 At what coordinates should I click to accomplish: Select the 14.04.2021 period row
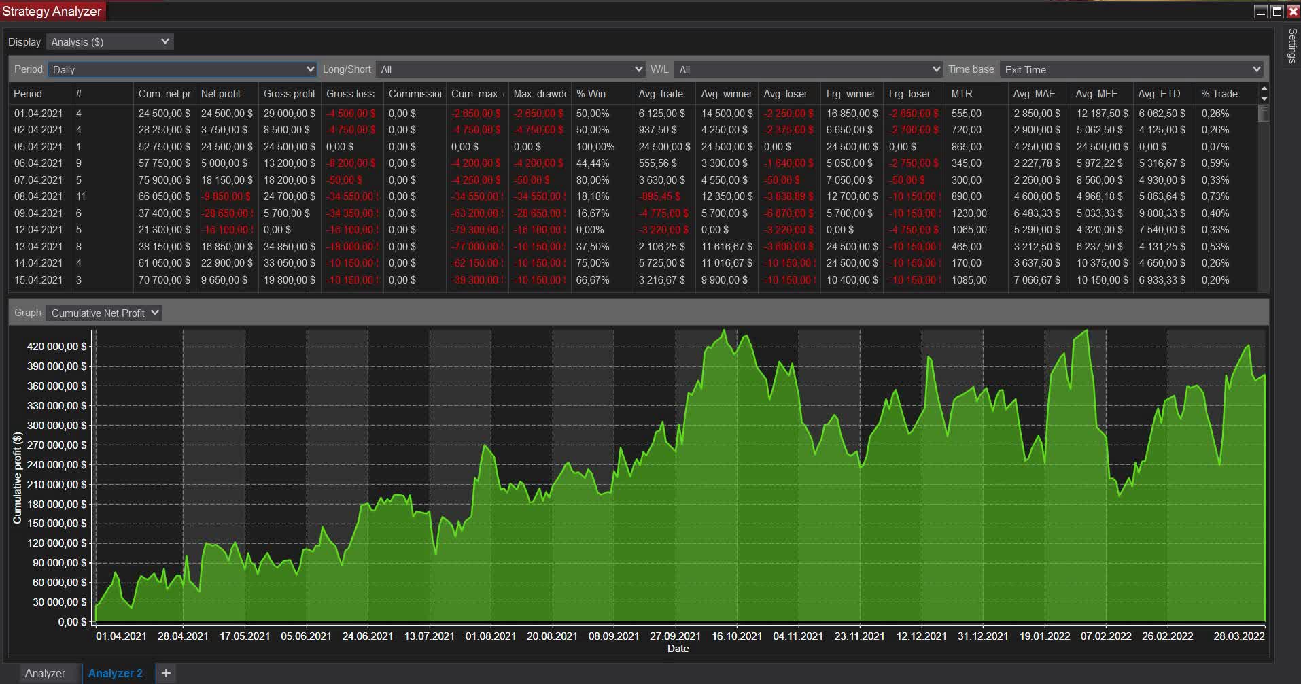(634, 263)
